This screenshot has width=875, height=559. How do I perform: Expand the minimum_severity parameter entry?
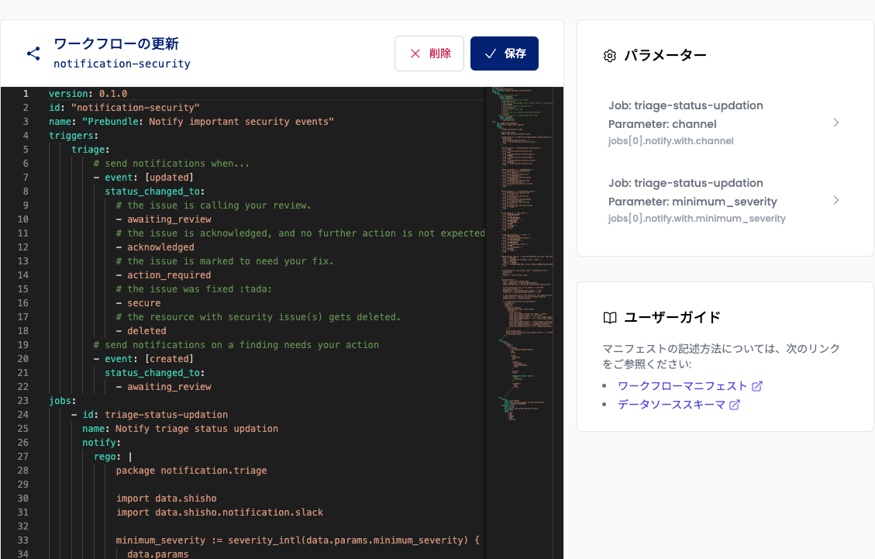[835, 200]
